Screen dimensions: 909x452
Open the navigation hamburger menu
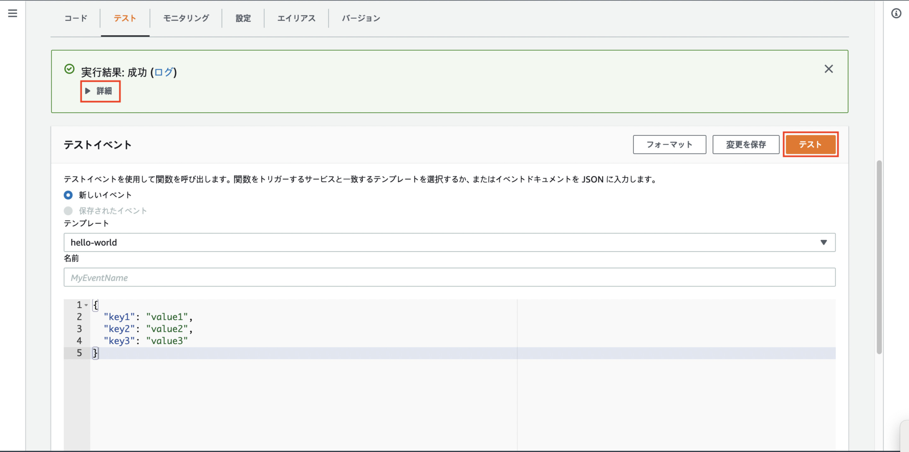12,13
